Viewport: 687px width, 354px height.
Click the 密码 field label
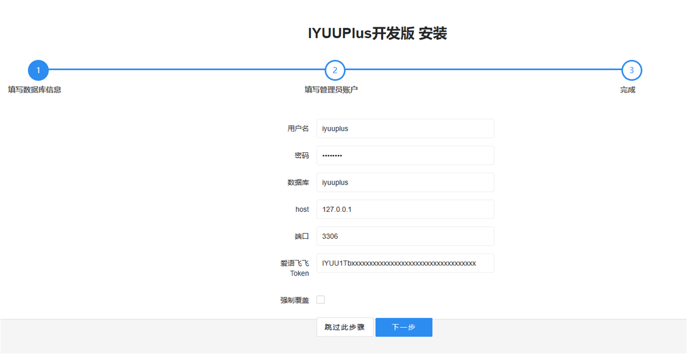click(x=302, y=155)
